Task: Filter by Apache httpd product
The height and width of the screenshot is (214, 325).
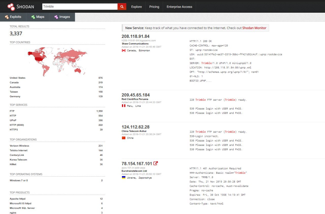Action: pyautogui.click(x=18, y=199)
